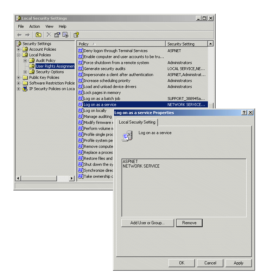Viewport: 273px width, 276px height.
Task: Click the policy icon beside Take ownership
Action: pyautogui.click(x=80, y=176)
